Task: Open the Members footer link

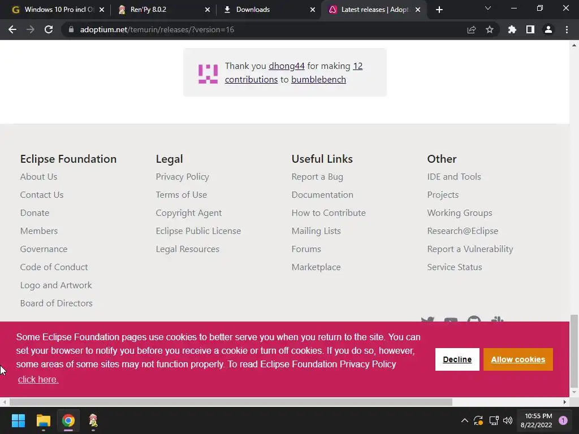Action: pyautogui.click(x=39, y=231)
